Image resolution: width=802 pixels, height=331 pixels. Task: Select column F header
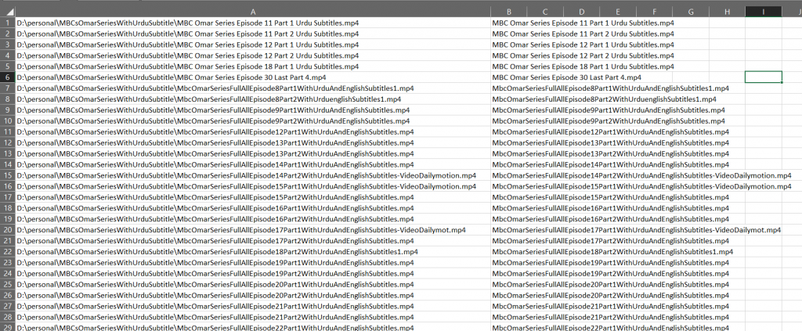pyautogui.click(x=654, y=11)
